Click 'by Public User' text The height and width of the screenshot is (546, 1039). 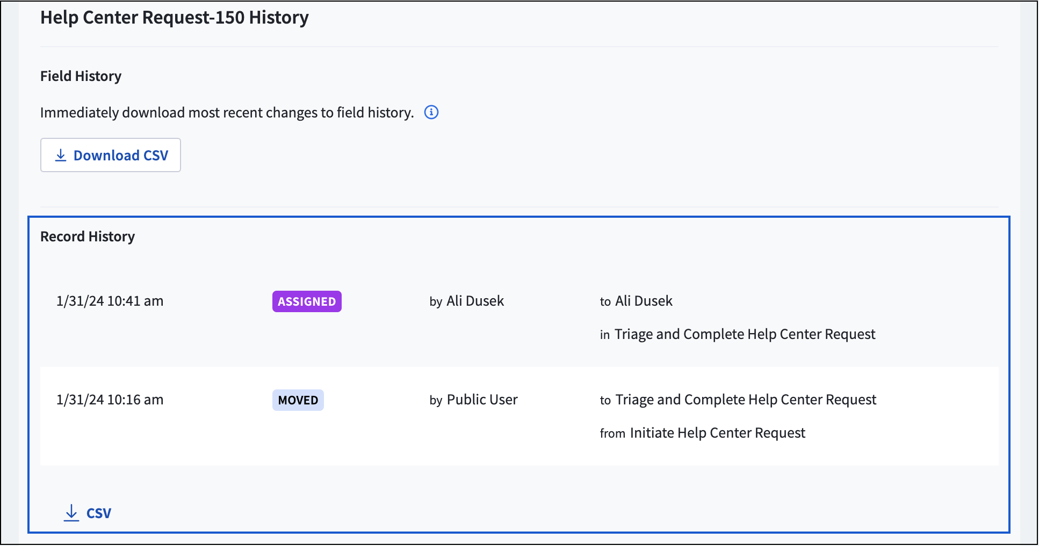click(x=474, y=400)
